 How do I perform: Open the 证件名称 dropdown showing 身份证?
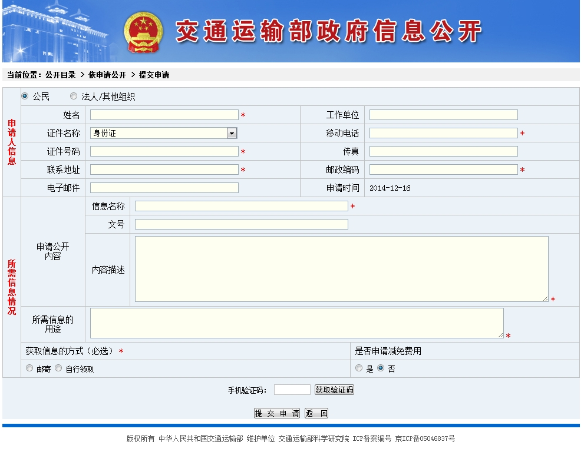click(x=164, y=133)
